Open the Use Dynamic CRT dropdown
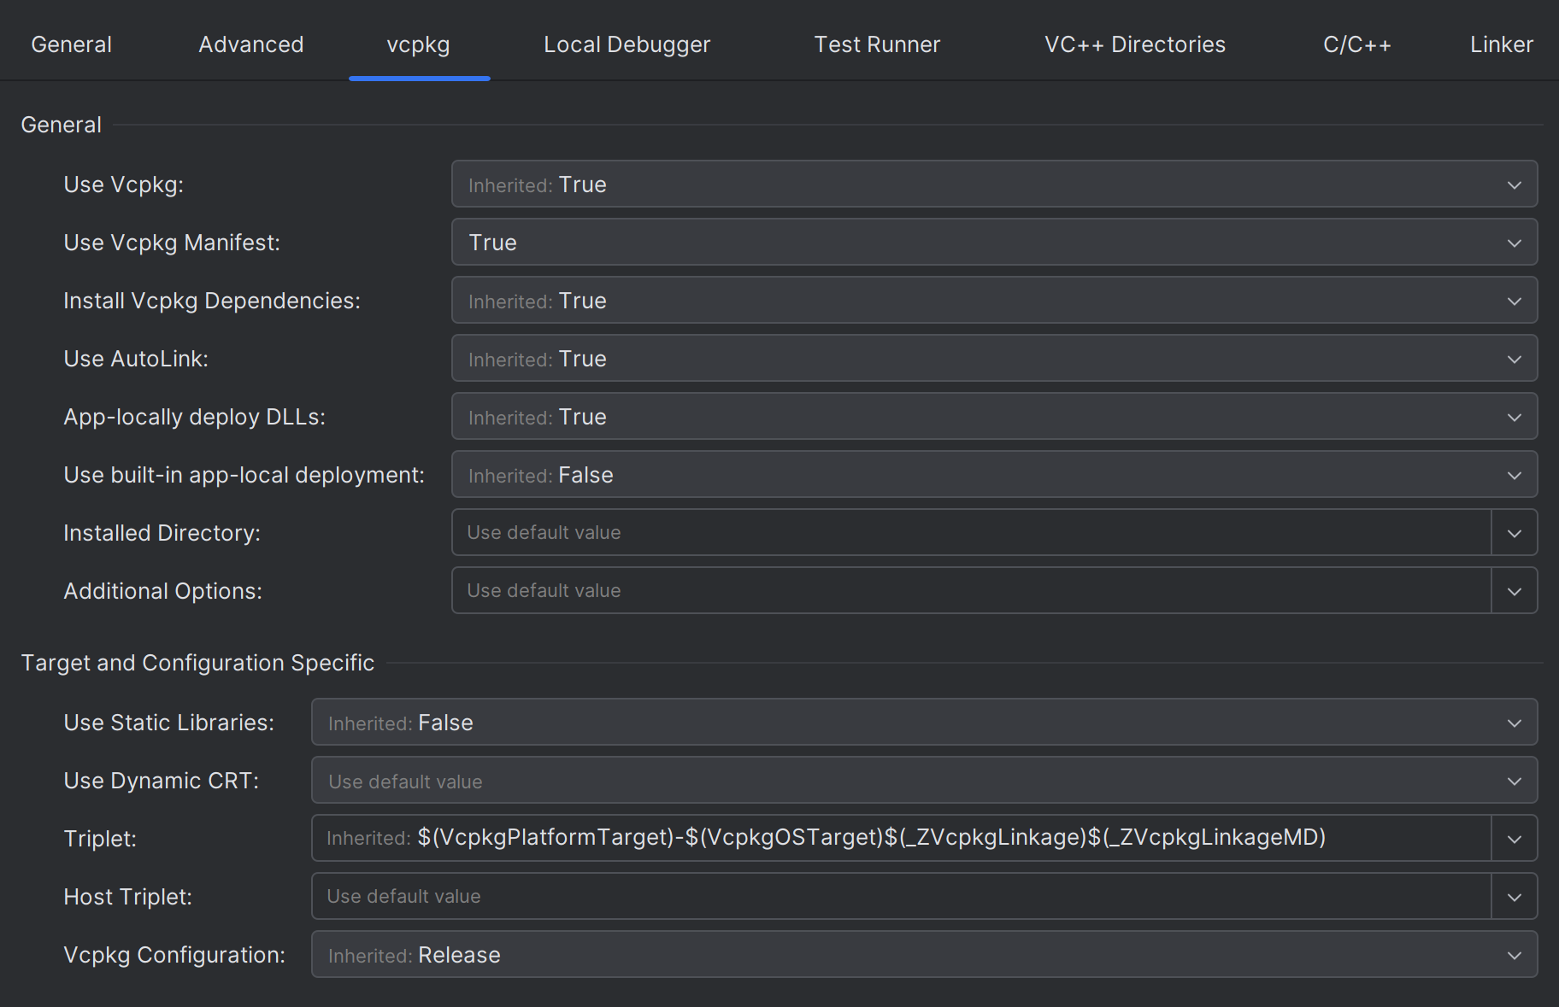Image resolution: width=1559 pixels, height=1007 pixels. [924, 780]
